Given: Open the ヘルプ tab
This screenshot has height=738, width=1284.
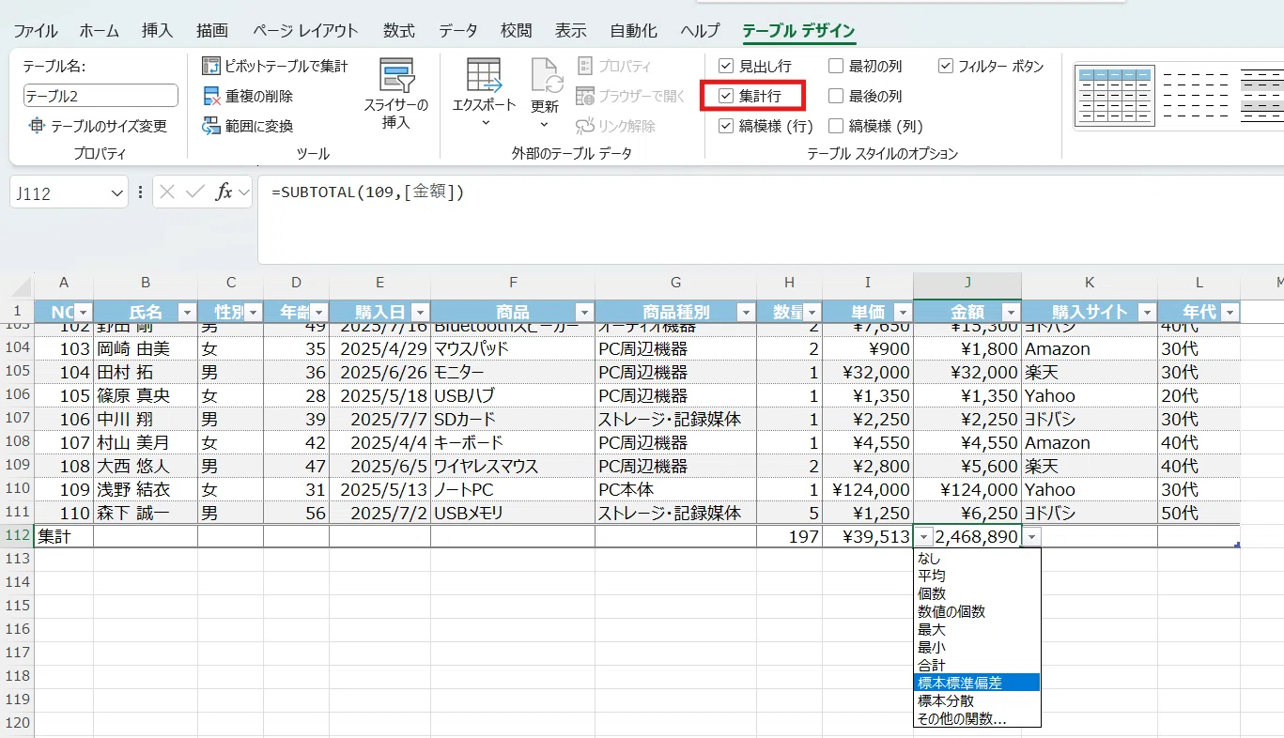Looking at the screenshot, I should point(700,31).
